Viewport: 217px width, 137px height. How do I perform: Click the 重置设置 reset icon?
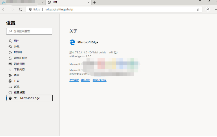10,92
